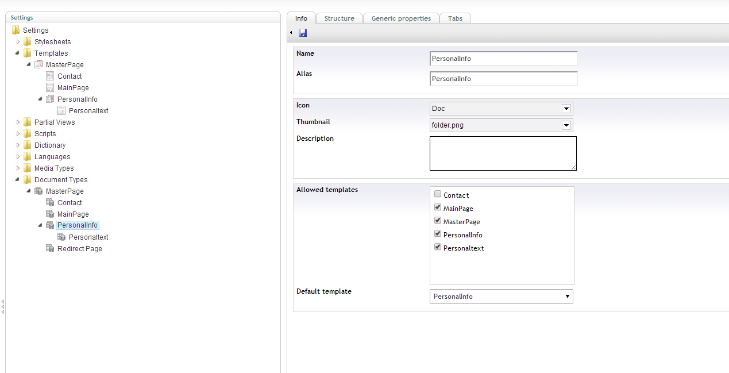The height and width of the screenshot is (373, 729).
Task: Click the MainPage document type icon
Action: [50, 214]
